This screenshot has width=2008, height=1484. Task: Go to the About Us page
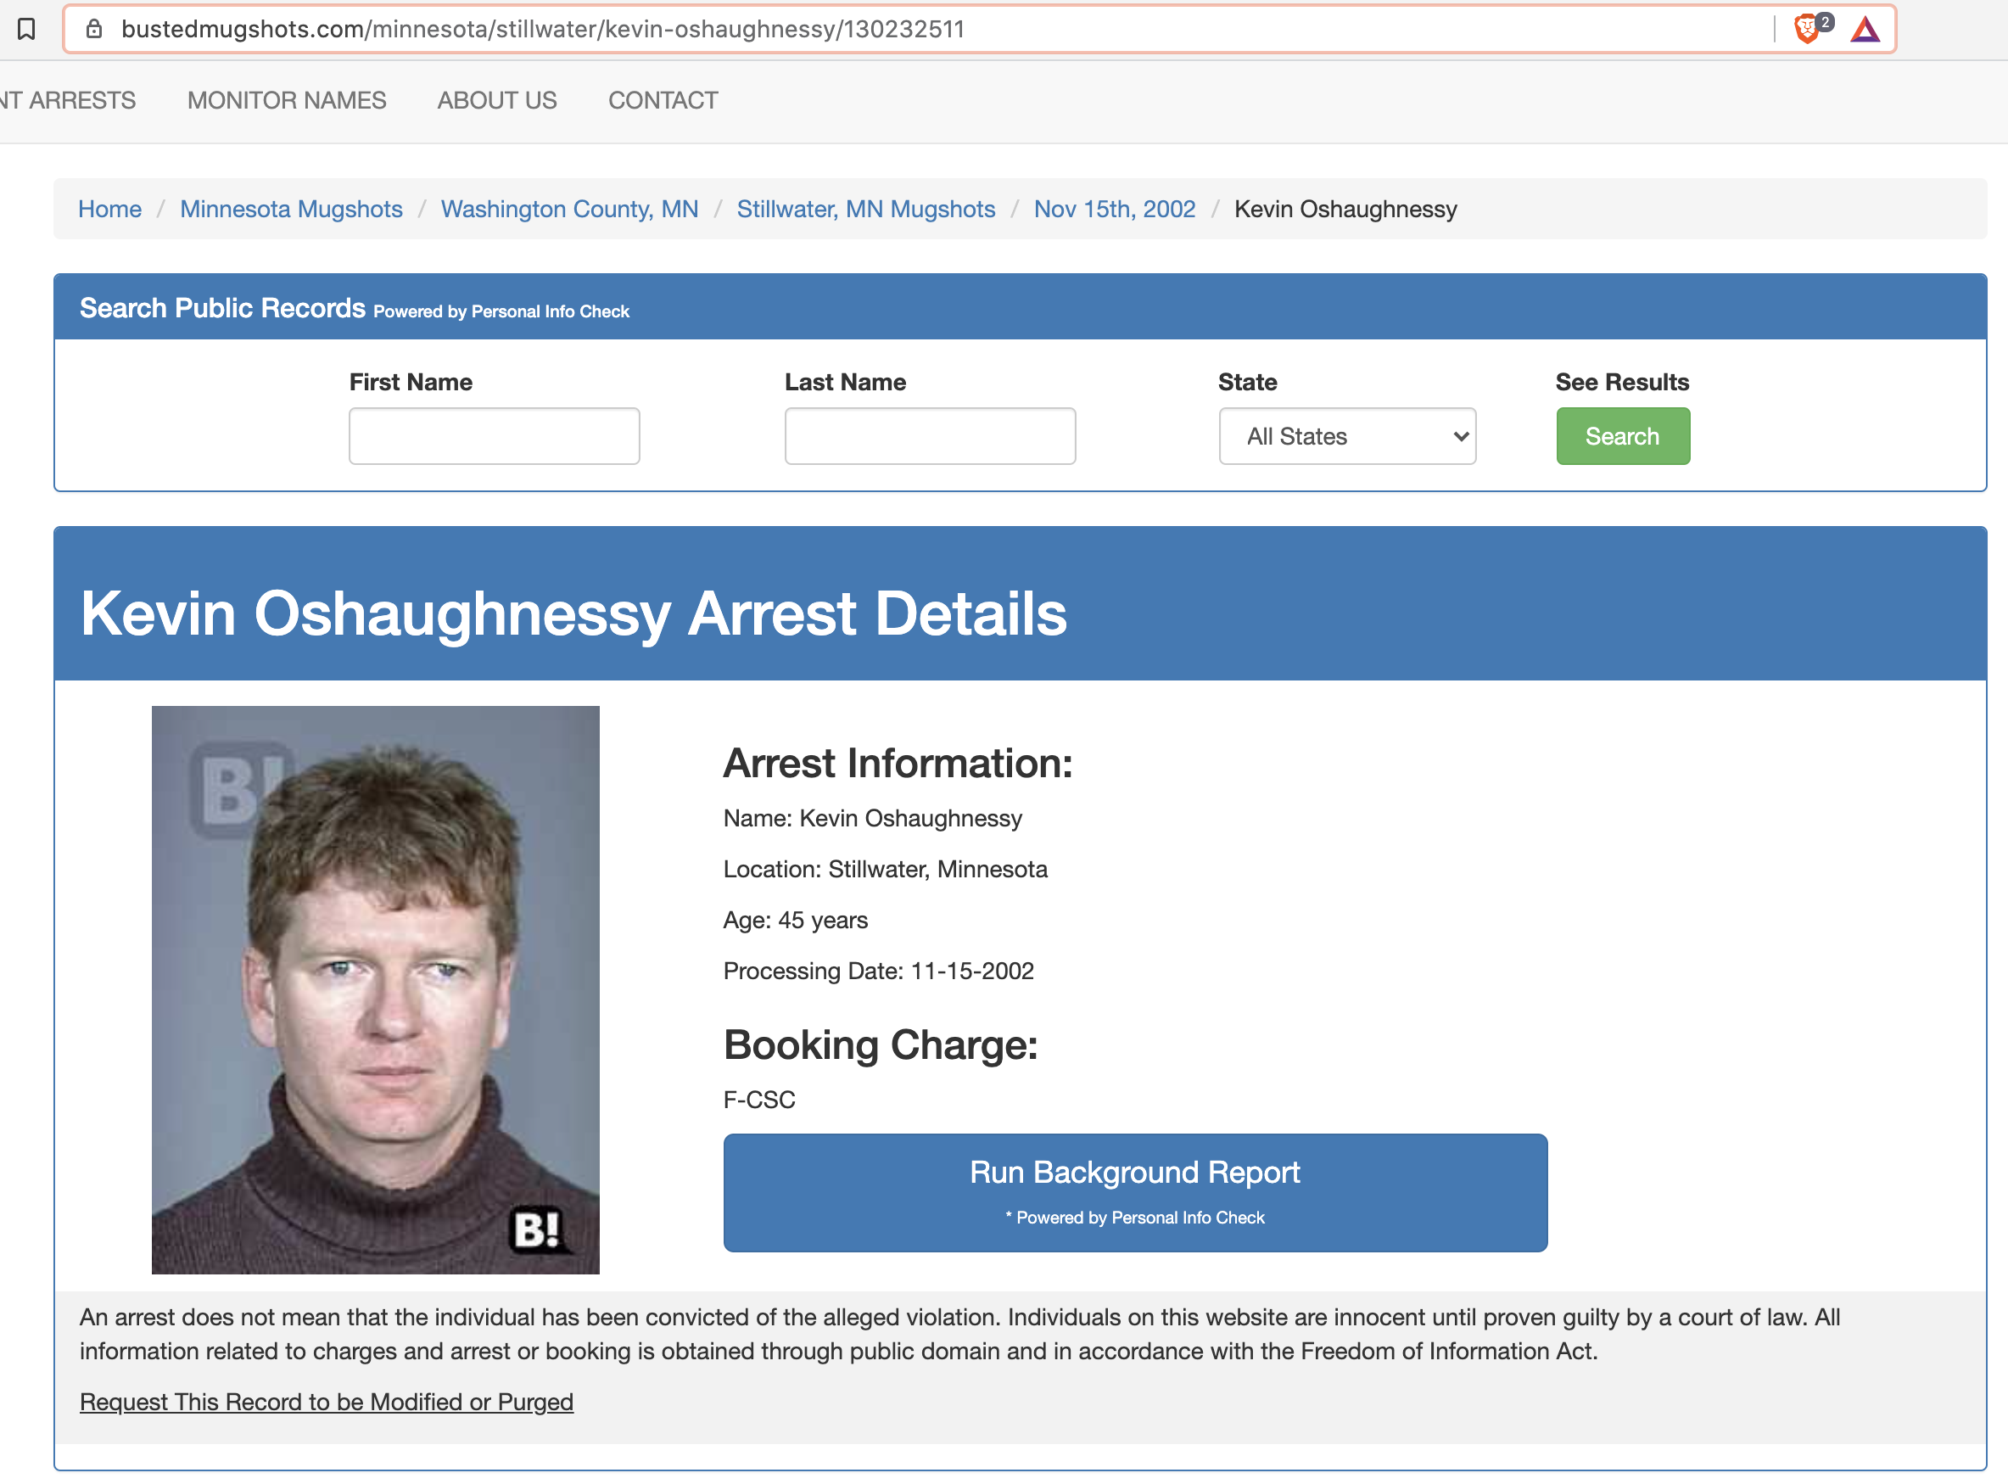click(x=496, y=100)
